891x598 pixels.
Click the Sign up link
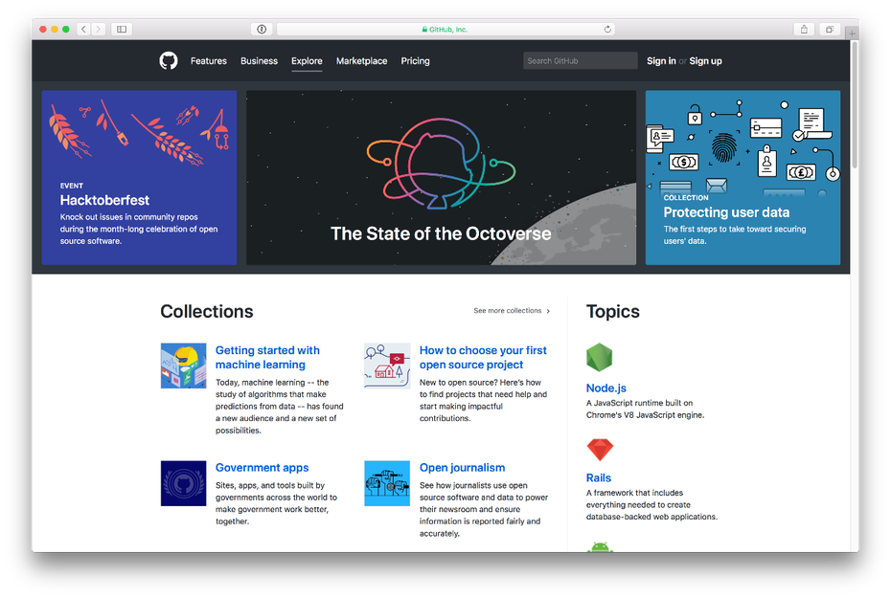pyautogui.click(x=706, y=60)
